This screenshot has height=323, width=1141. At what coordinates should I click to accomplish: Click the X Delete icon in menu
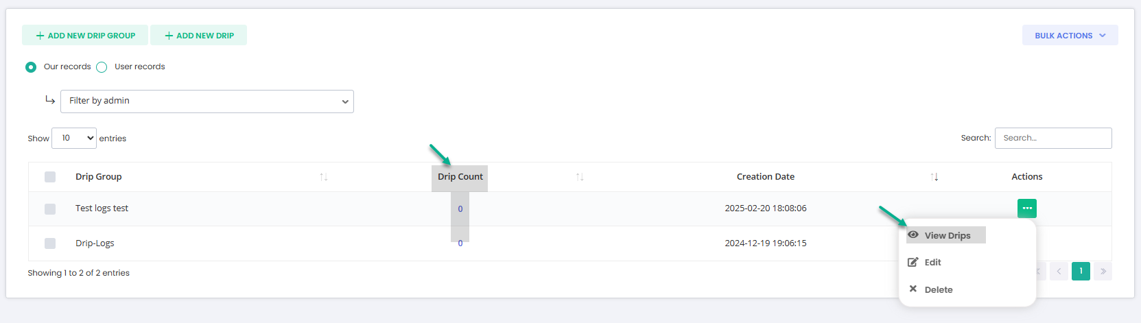913,289
